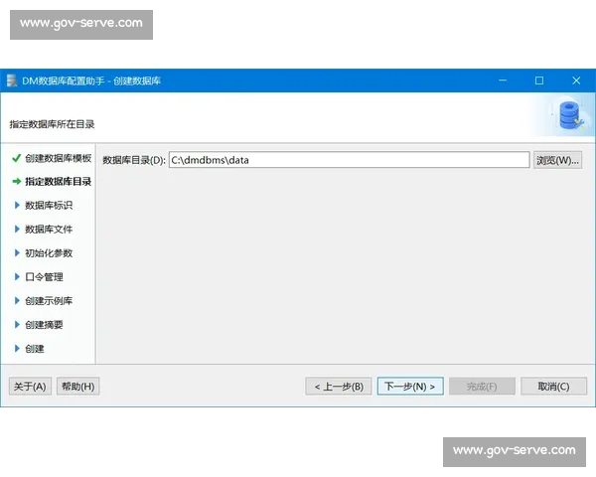Close the DM database assistant window
Image resolution: width=596 pixels, height=477 pixels.
(576, 80)
